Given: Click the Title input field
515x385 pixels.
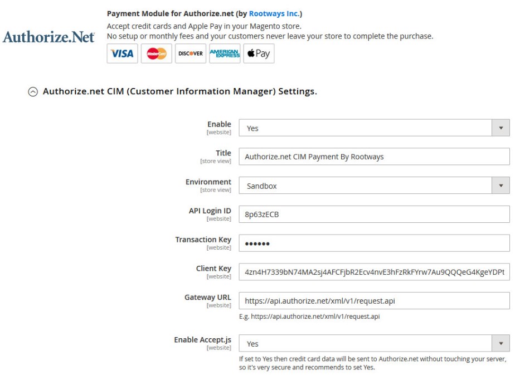Looking at the screenshot, I should coord(374,157).
